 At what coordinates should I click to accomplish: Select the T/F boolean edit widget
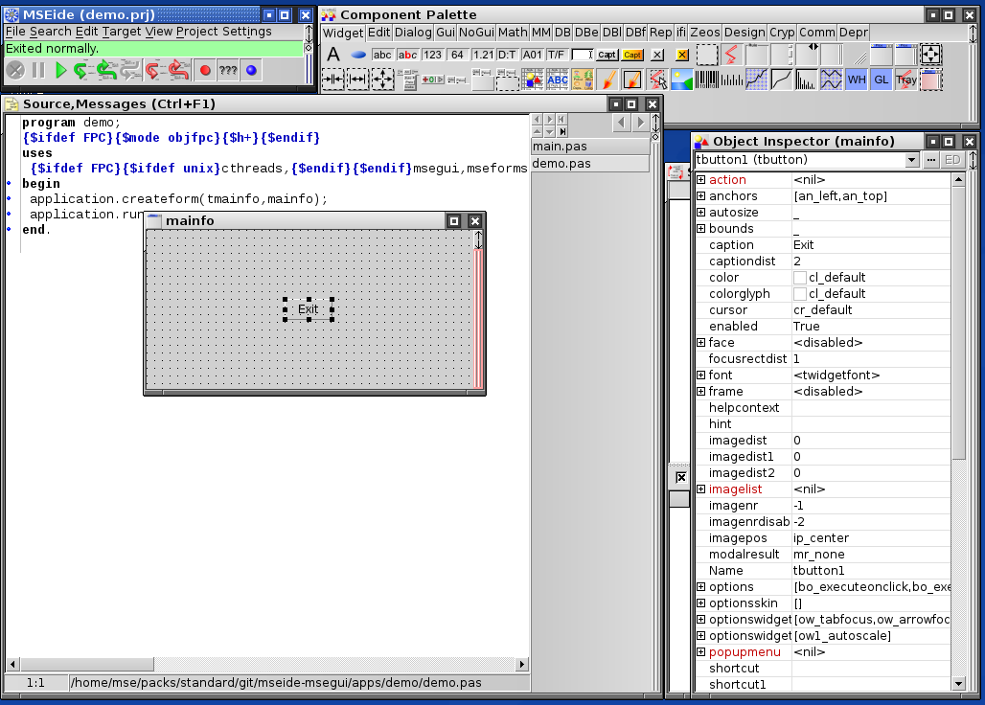pyautogui.click(x=556, y=55)
